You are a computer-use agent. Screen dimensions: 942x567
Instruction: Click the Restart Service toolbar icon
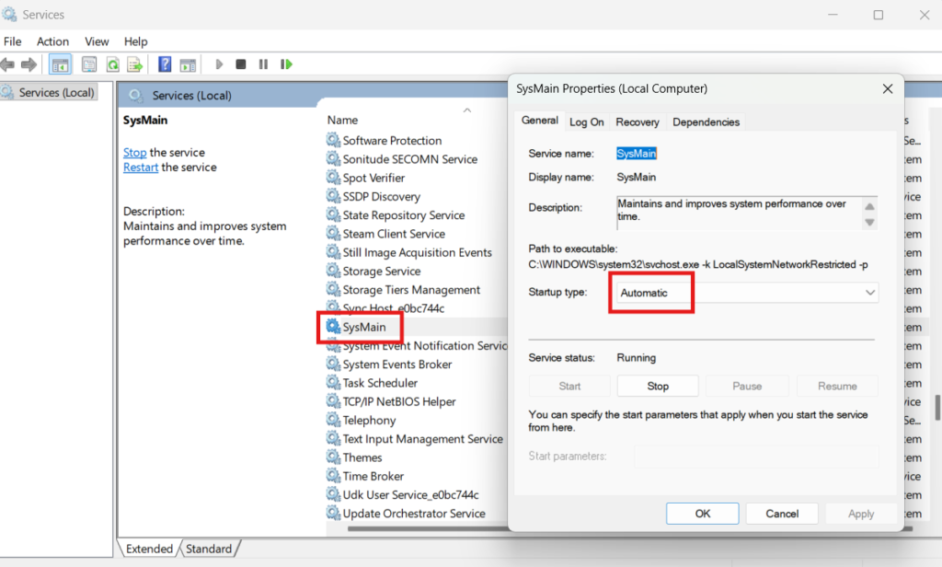point(287,64)
